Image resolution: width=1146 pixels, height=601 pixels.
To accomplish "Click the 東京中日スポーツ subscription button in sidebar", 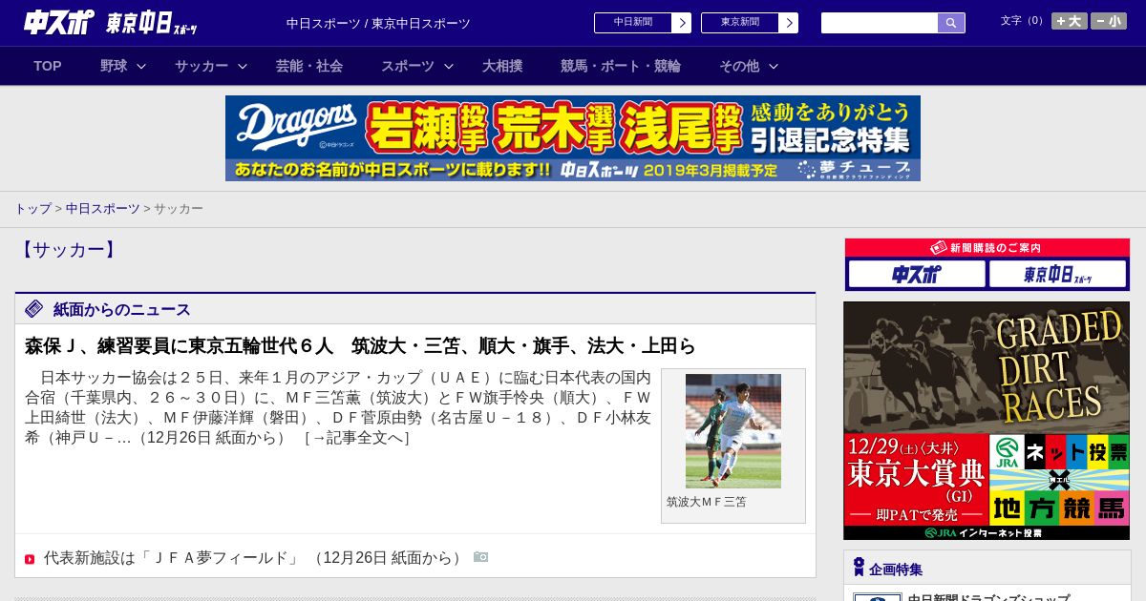I will click(1057, 275).
